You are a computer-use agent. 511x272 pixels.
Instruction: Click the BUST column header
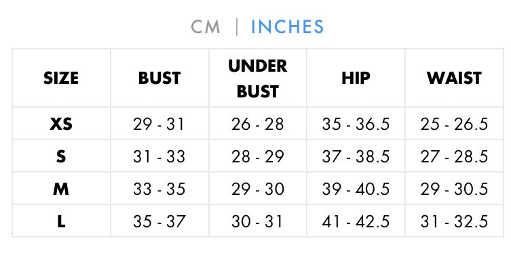point(159,78)
